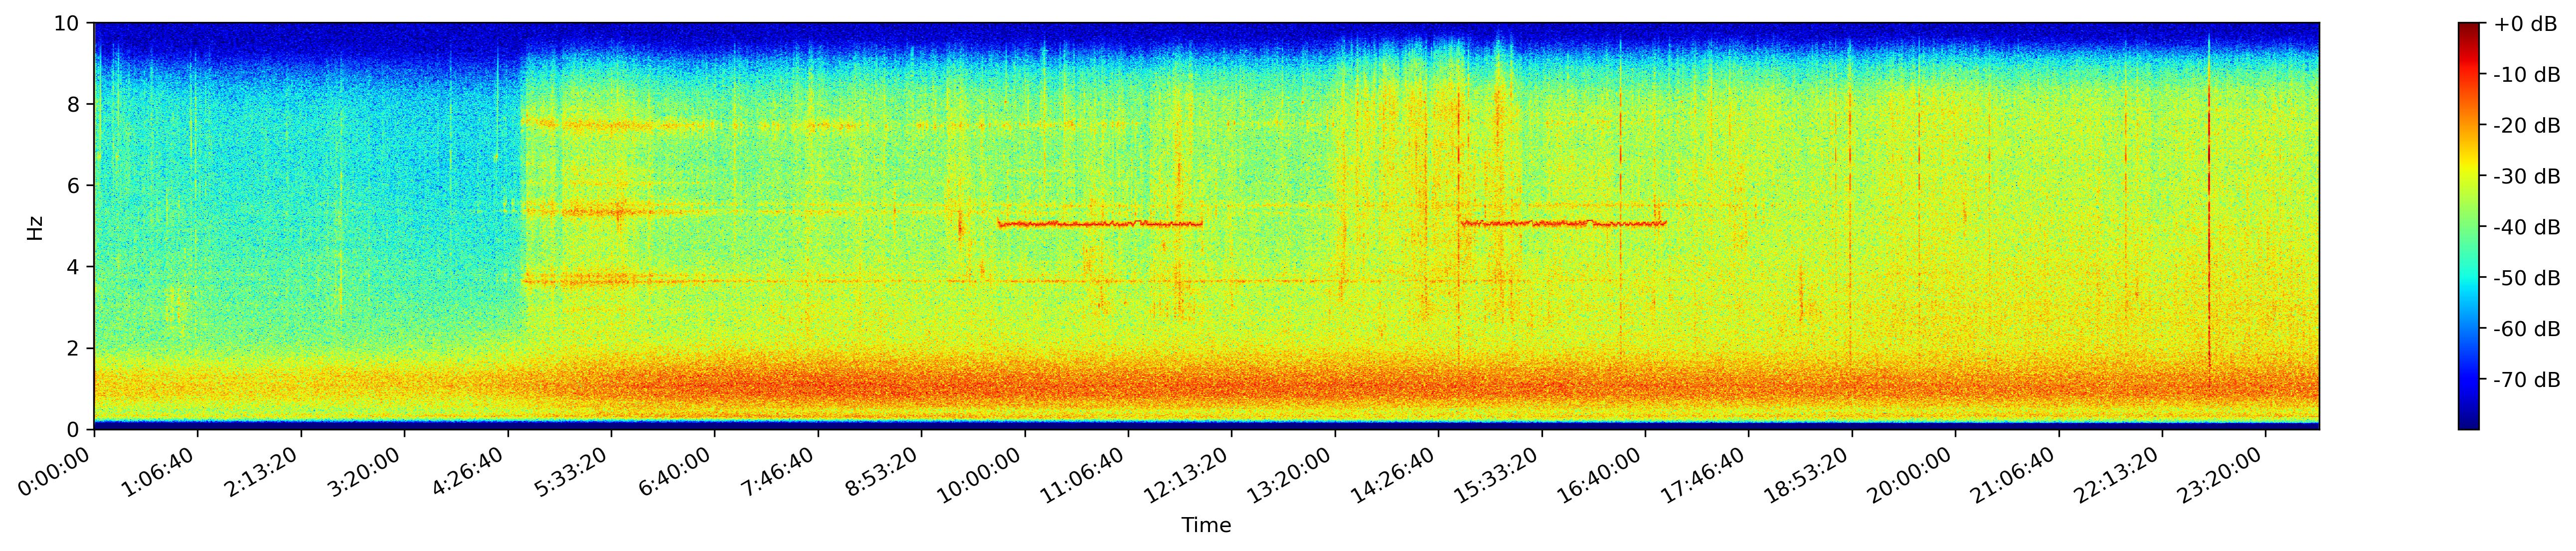Click the '-60 dB' colorbar label
This screenshot has width=2576, height=551.
2528,329
